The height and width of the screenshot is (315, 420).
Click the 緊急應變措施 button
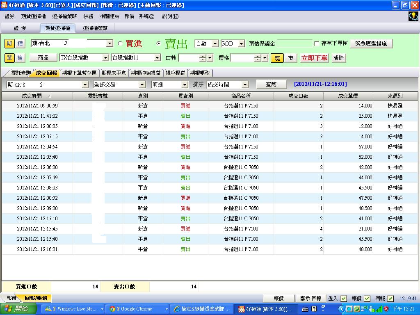(371, 43)
